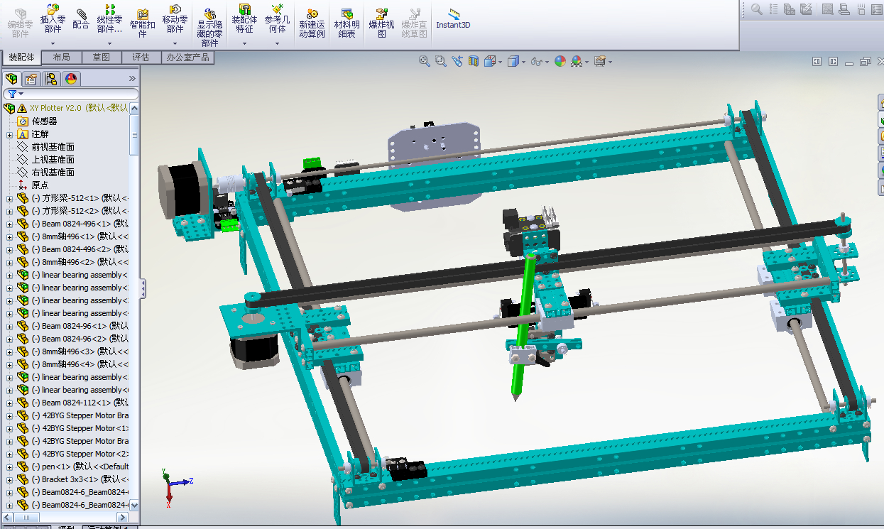Switch to the 评估 evaluate tab

(141, 58)
